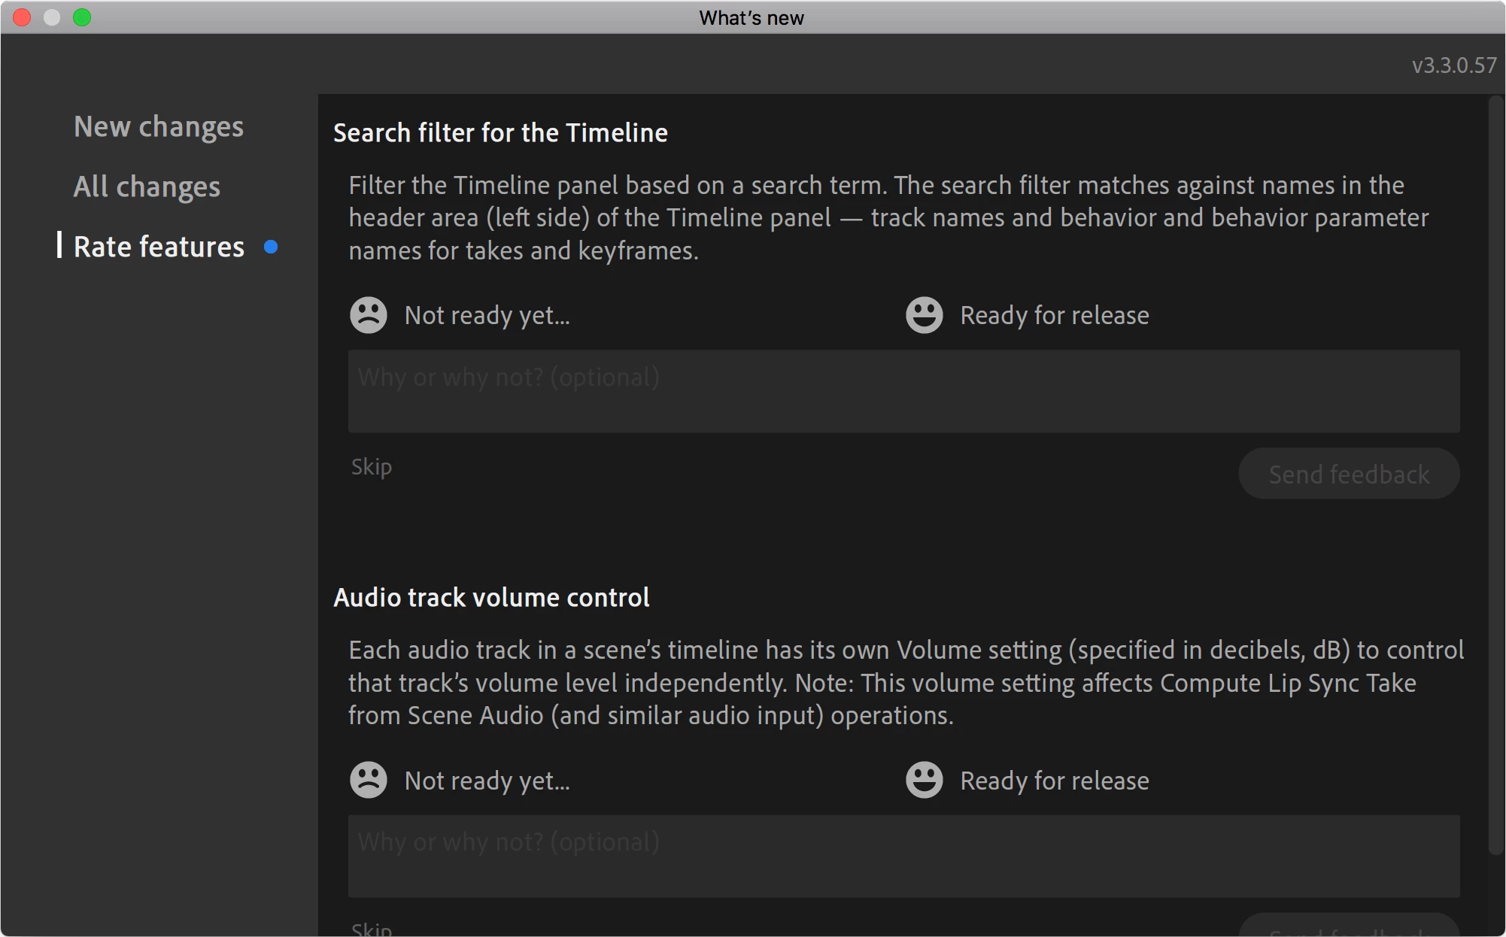Viewport: 1506px width, 937px height.
Task: Switch to the All changes tab
Action: click(x=147, y=186)
